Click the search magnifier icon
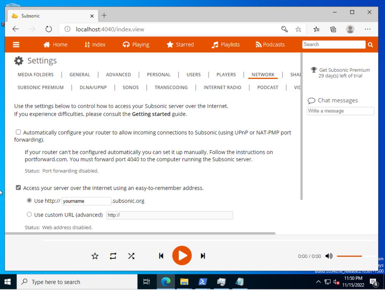Viewport: 385px width, 290px height. 371,45
